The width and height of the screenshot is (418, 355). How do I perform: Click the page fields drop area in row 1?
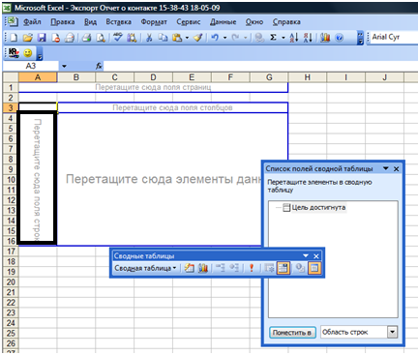click(x=153, y=87)
